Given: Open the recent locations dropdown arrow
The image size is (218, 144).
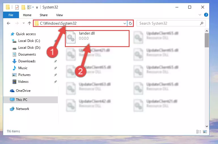Looking at the screenshot, I should pos(24,23).
